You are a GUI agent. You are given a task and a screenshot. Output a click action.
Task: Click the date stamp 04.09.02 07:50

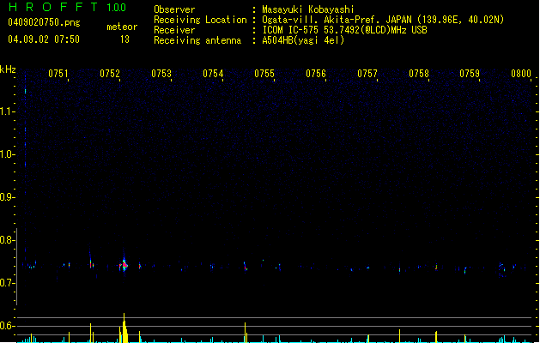pos(44,39)
